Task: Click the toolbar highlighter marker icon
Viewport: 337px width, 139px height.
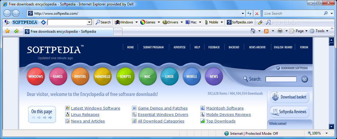Action: pyautogui.click(x=260, y=22)
